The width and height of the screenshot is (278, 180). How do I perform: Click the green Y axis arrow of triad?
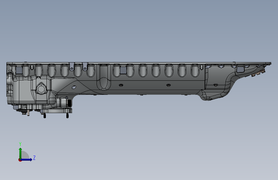tap(20, 153)
